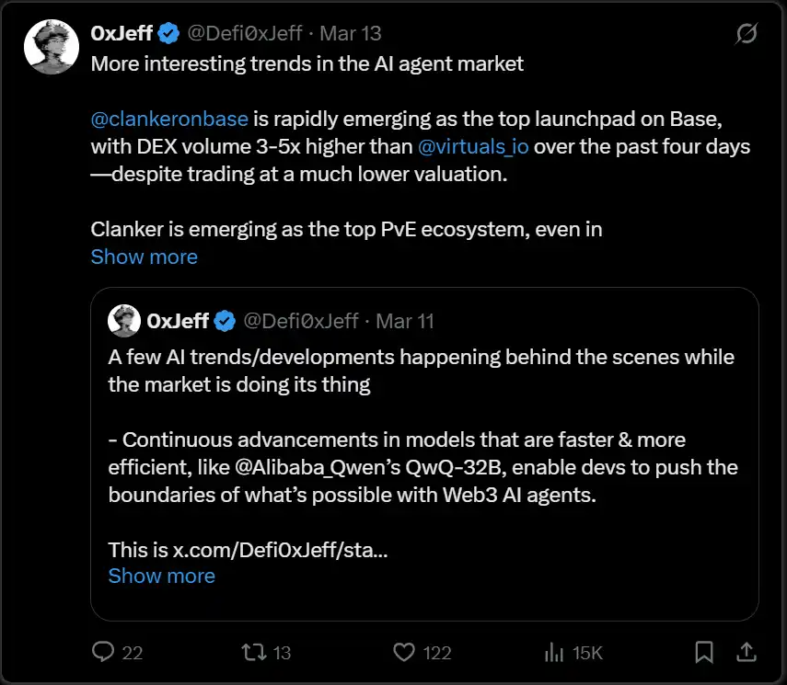Open the Mar 13 tweet timestamp
Viewport: 787px width, 685px height.
(351, 34)
